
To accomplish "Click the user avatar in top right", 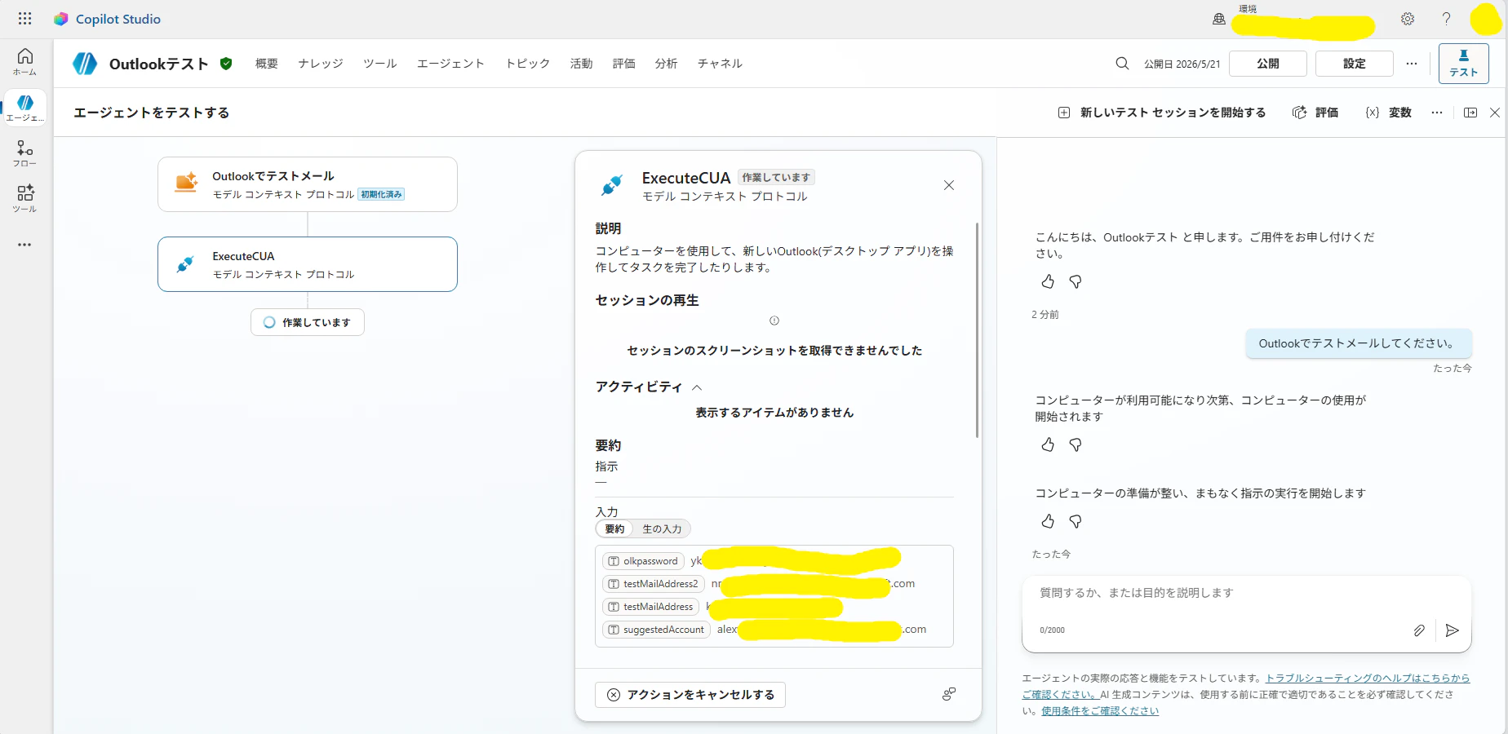I will pyautogui.click(x=1486, y=19).
